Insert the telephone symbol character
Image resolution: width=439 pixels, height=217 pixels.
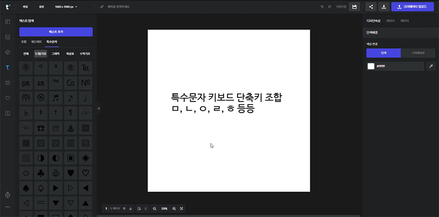pos(41,128)
